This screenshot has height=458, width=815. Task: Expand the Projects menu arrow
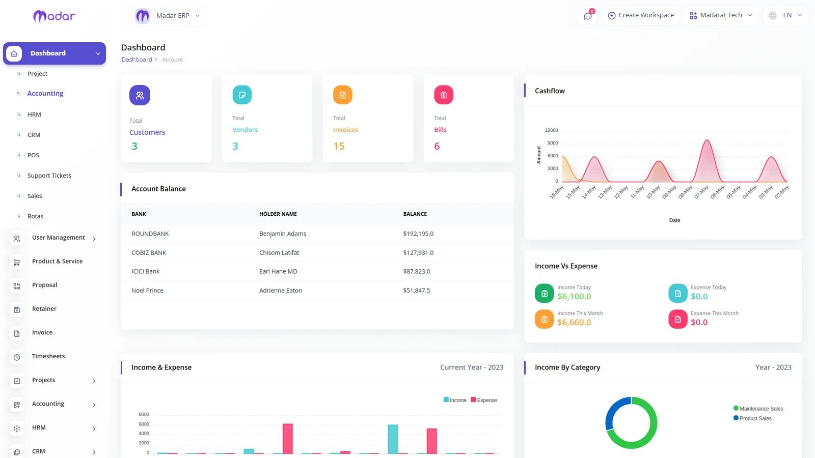[94, 381]
